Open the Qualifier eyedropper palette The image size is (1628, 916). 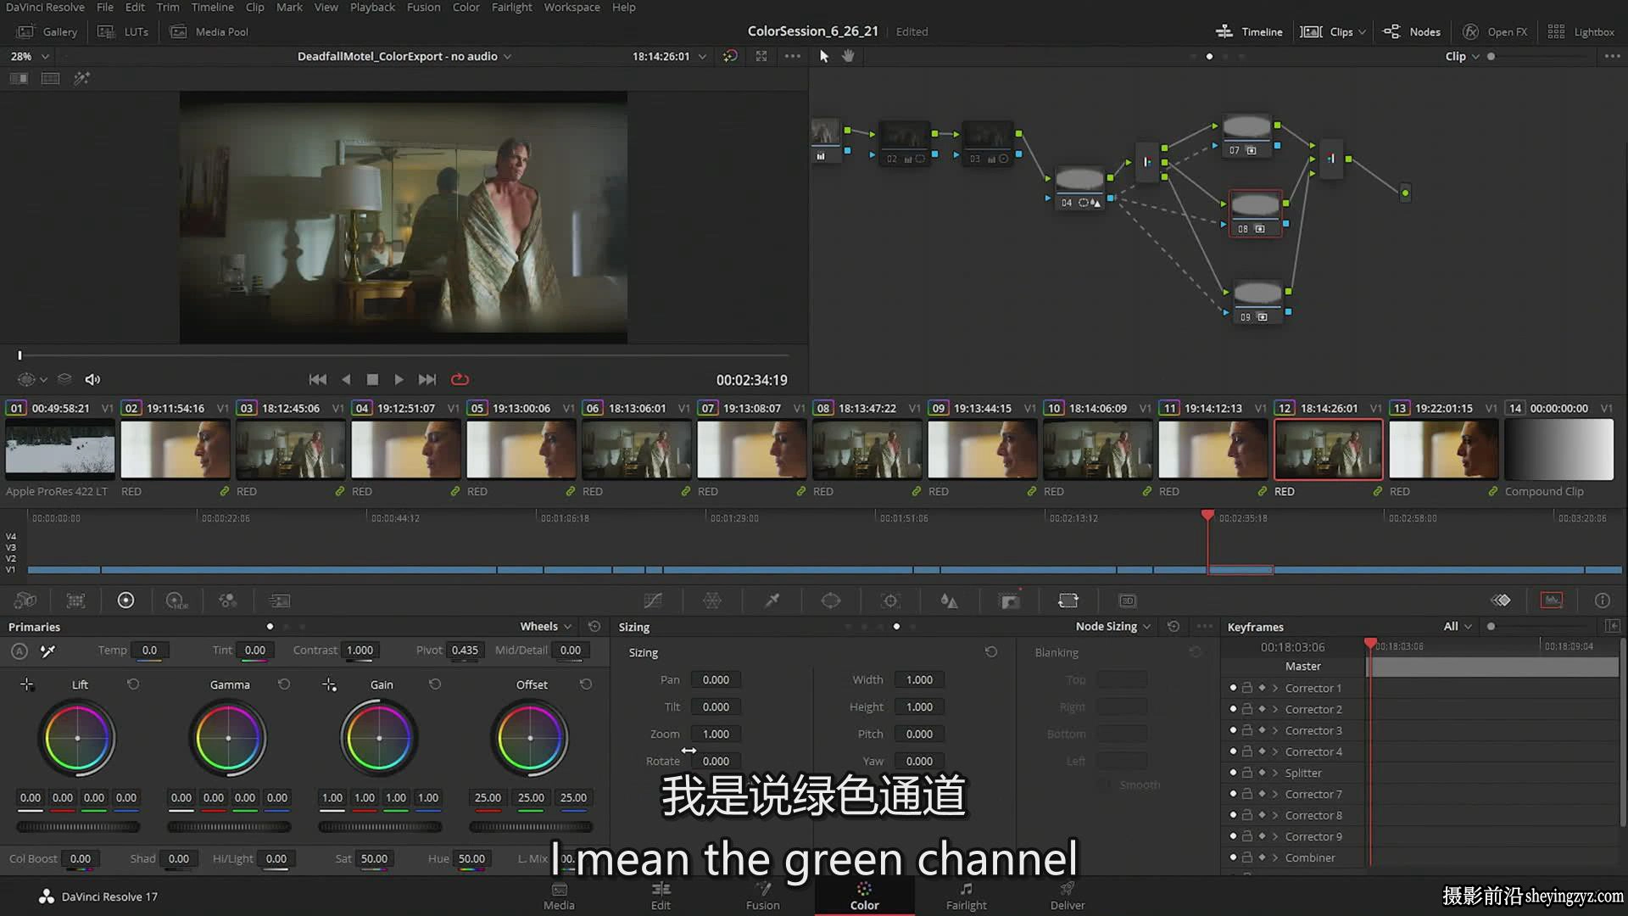(x=772, y=600)
